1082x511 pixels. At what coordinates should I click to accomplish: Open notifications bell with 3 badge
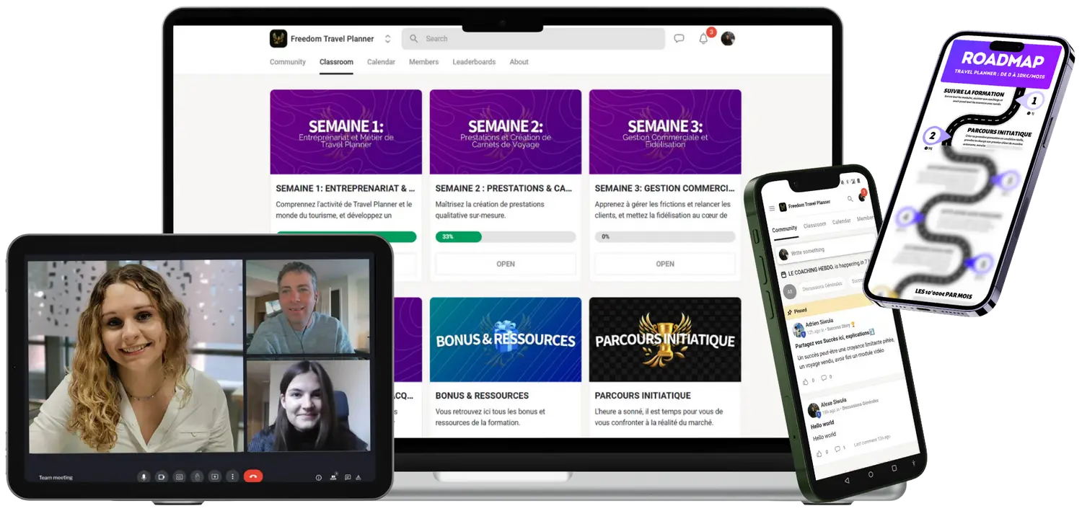point(703,39)
